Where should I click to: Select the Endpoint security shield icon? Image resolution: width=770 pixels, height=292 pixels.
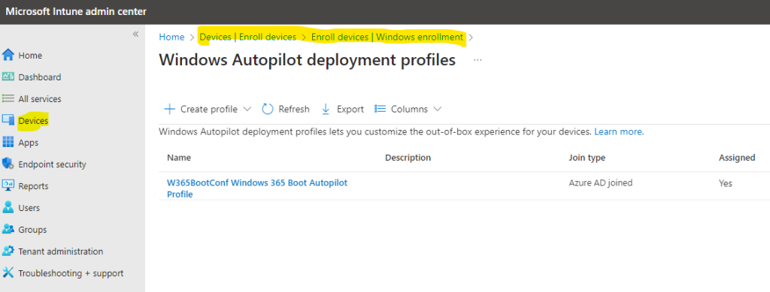(x=8, y=164)
